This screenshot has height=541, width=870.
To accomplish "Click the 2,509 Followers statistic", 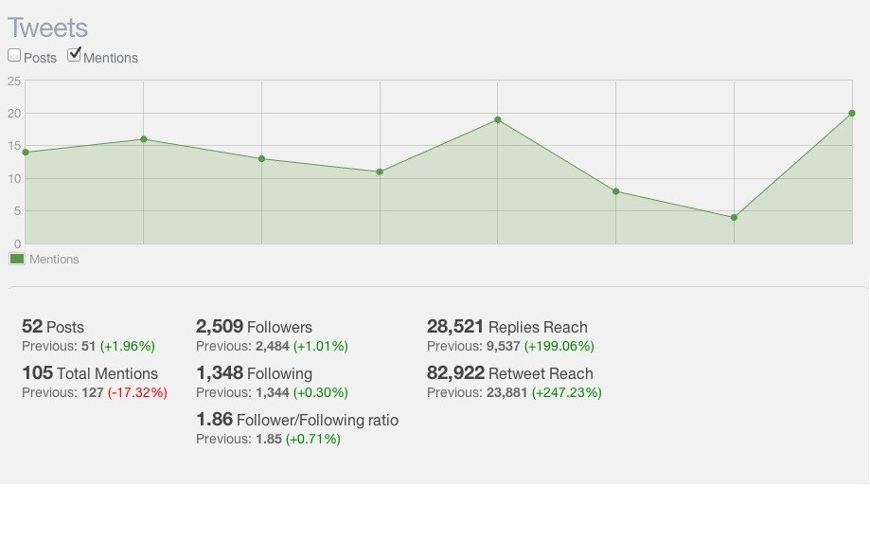I will (x=254, y=327).
